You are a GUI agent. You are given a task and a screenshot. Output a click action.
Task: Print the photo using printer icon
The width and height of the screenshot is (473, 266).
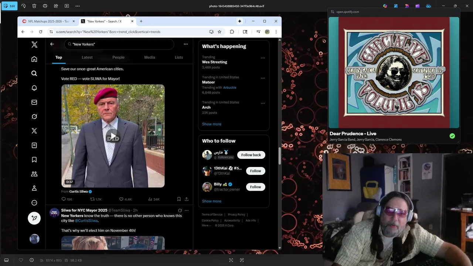[x=45, y=6]
